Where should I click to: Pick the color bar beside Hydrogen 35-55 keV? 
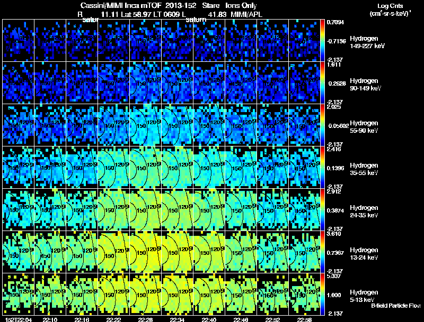tap(322, 168)
